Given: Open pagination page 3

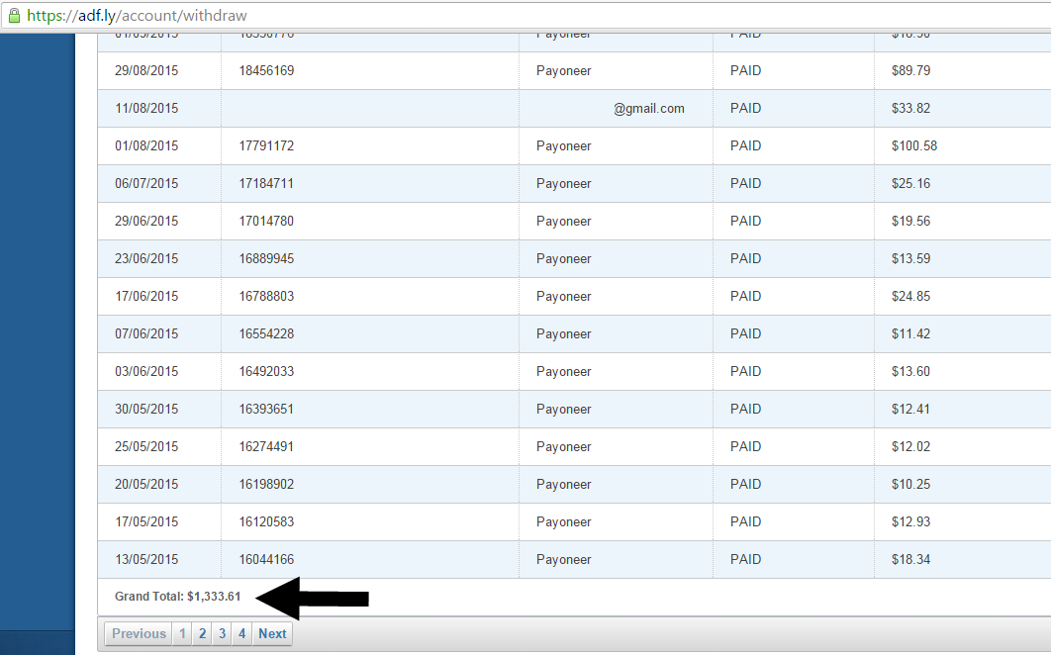Looking at the screenshot, I should (223, 633).
